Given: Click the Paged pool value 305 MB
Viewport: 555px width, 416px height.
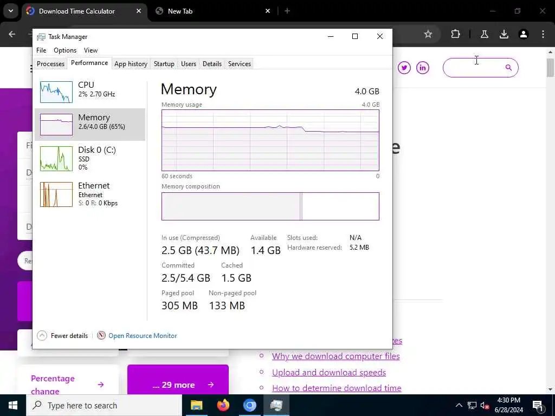Looking at the screenshot, I should [179, 305].
